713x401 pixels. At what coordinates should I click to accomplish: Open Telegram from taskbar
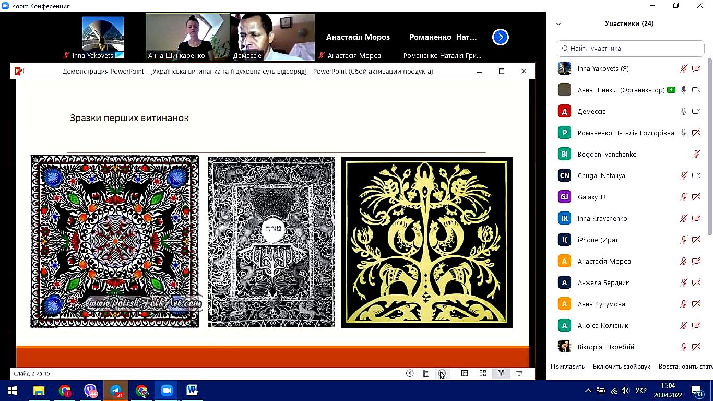pyautogui.click(x=116, y=390)
